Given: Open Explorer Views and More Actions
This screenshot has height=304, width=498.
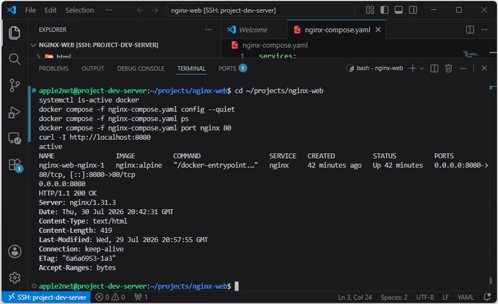Looking at the screenshot, I should (208, 30).
